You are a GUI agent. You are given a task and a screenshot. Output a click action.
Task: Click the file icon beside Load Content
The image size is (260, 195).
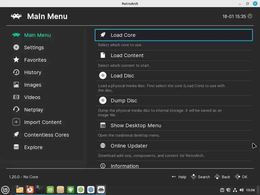103,55
